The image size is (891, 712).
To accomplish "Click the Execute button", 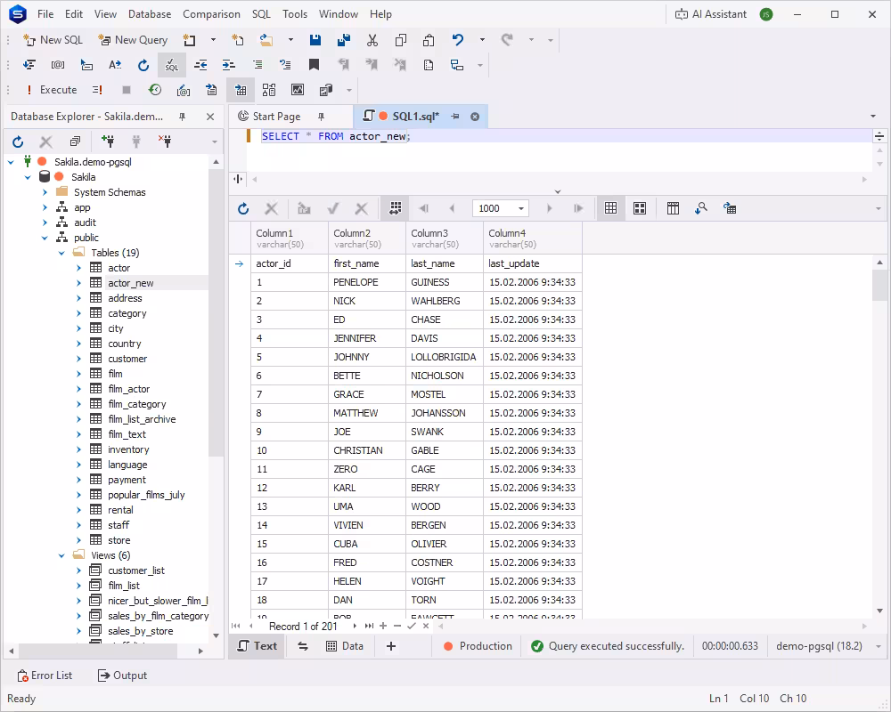I will (52, 90).
